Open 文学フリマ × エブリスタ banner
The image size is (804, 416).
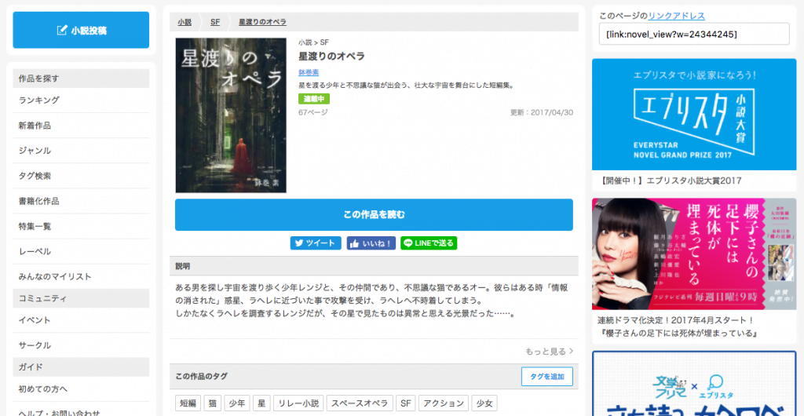coord(694,384)
